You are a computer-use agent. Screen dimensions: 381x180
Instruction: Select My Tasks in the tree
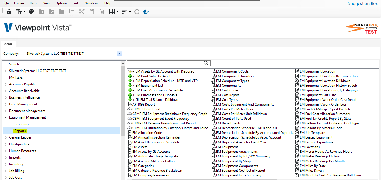click(16, 77)
